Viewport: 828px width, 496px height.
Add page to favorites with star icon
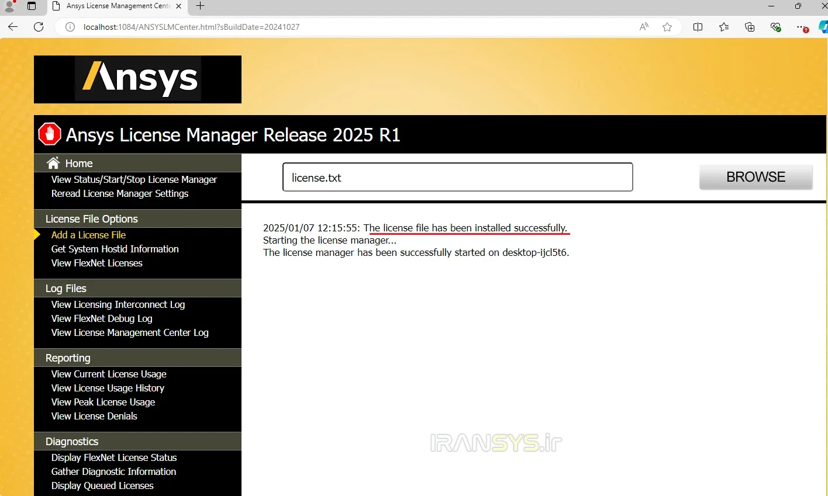pyautogui.click(x=667, y=27)
